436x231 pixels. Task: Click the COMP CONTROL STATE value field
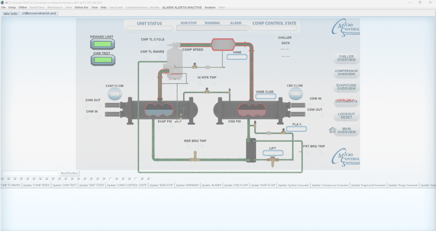click(x=274, y=28)
